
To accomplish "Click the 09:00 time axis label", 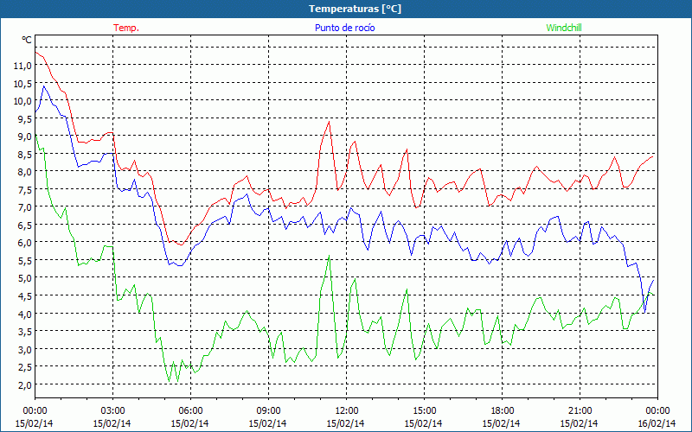I will (x=268, y=411).
